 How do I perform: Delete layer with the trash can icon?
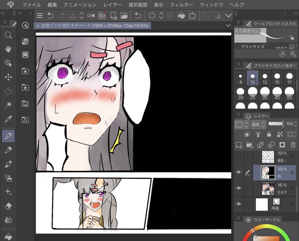pyautogui.click(x=293, y=145)
